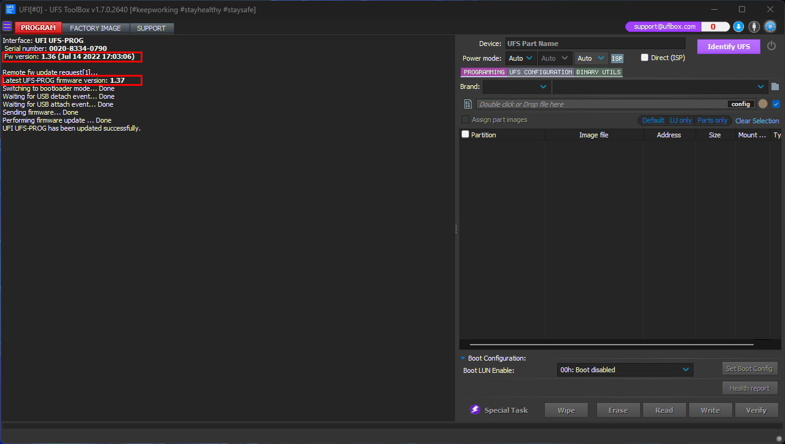Select the LU only preset
The image size is (785, 444).
click(x=681, y=120)
